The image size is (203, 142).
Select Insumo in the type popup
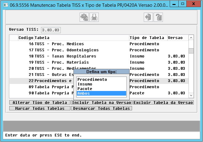coord(101,84)
